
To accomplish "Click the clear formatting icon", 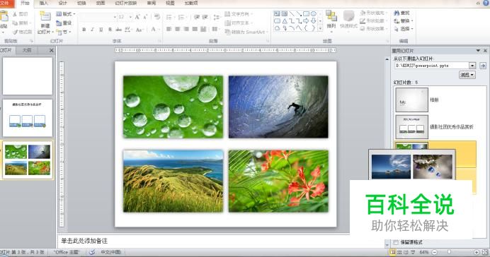I will pyautogui.click(x=157, y=17).
